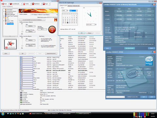Image resolution: width=157 pixels, height=118 pixels.
Task: Click Start Benchmark in EVEREST
Action: tap(130, 48)
